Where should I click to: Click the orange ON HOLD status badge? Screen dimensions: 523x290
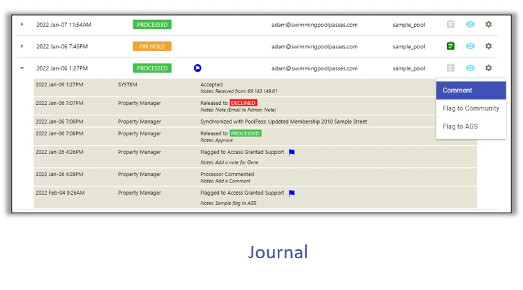(x=152, y=46)
